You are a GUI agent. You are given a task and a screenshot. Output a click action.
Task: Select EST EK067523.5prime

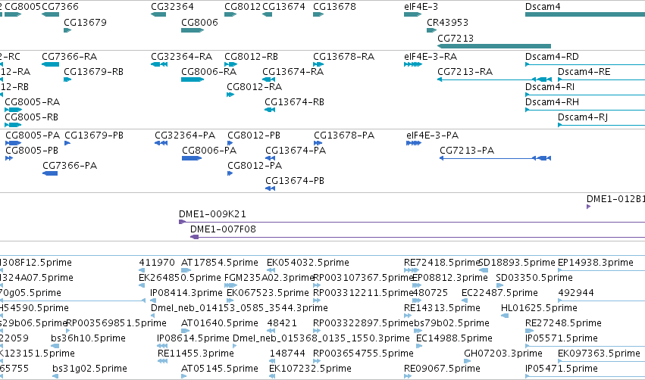[268, 293]
